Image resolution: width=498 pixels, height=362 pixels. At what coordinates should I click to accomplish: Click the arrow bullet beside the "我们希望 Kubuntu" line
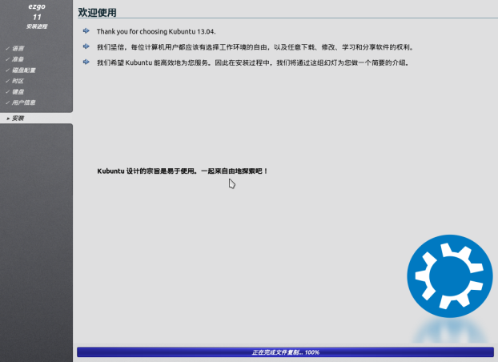click(86, 62)
